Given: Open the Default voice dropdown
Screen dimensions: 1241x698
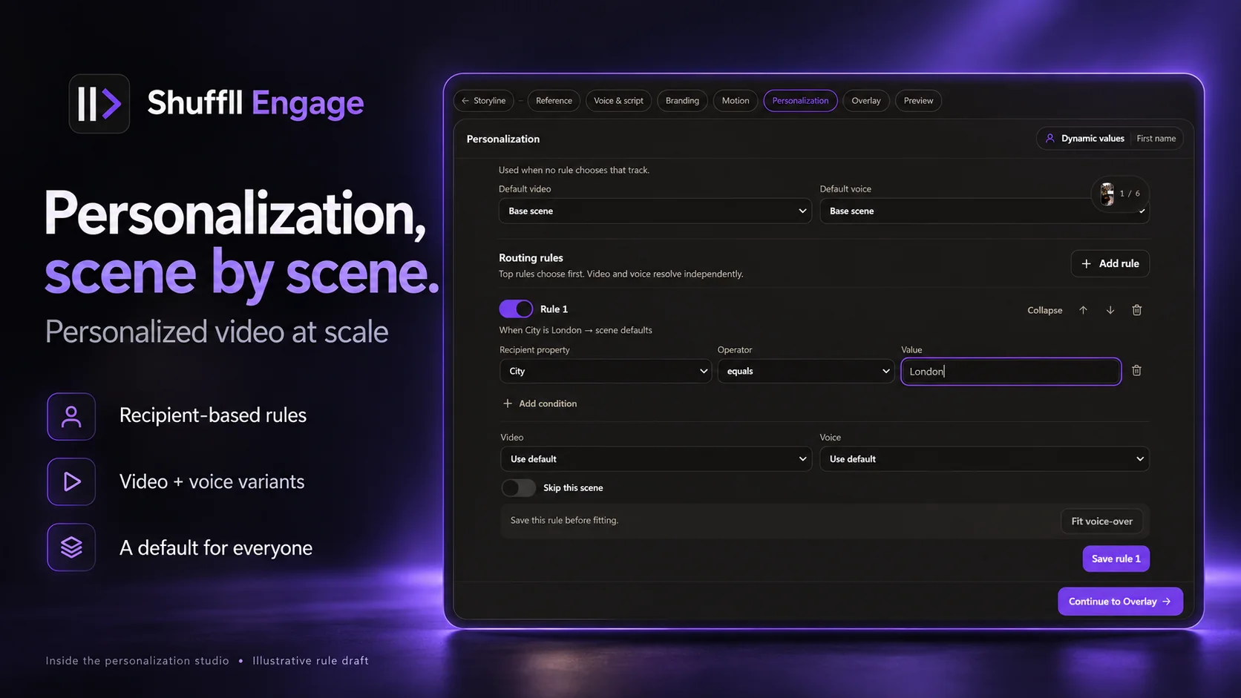Looking at the screenshot, I should point(984,211).
